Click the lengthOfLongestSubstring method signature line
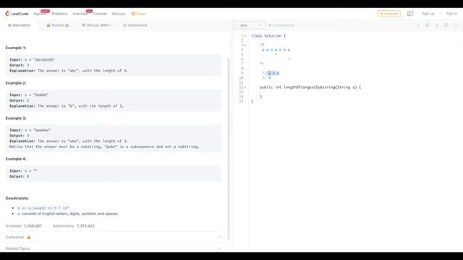This screenshot has height=260, width=463. pyautogui.click(x=310, y=87)
